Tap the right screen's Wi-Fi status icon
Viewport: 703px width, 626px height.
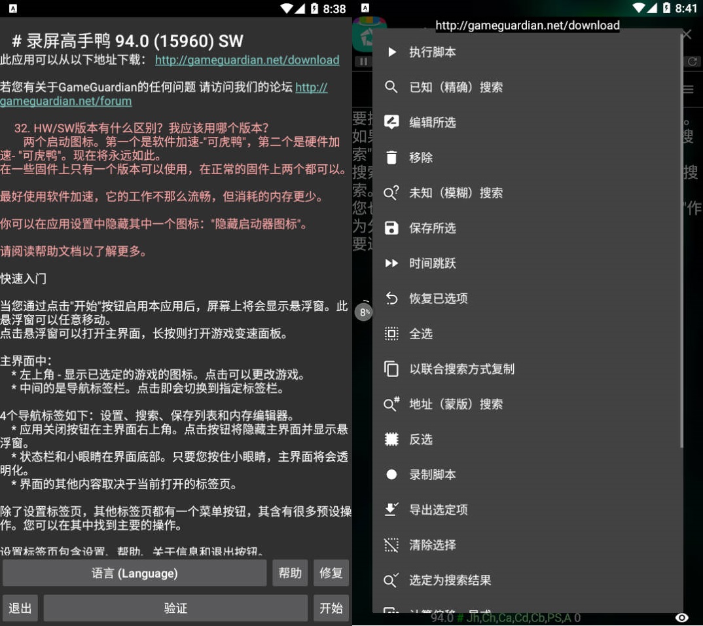(x=639, y=8)
